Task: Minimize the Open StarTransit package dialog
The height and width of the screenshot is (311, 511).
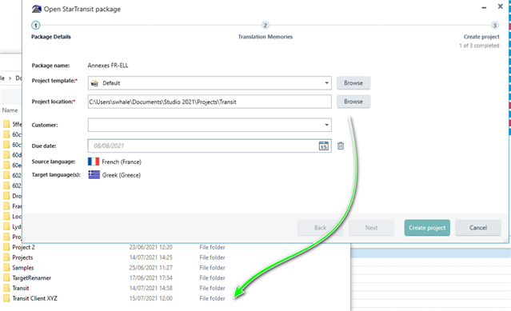Action: coord(484,7)
